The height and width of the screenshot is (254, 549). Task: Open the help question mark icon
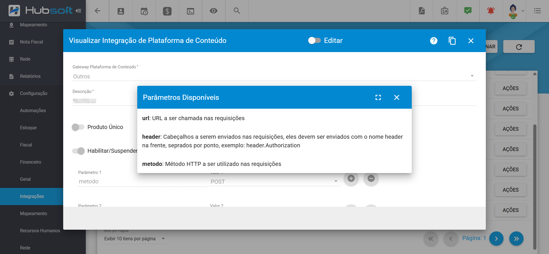433,41
